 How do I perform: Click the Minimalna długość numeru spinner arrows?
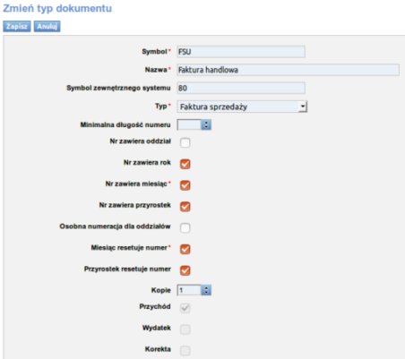(x=206, y=124)
